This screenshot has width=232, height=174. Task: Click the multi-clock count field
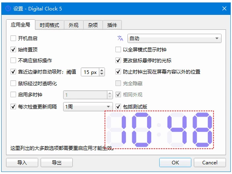pyautogui.click(x=85, y=95)
